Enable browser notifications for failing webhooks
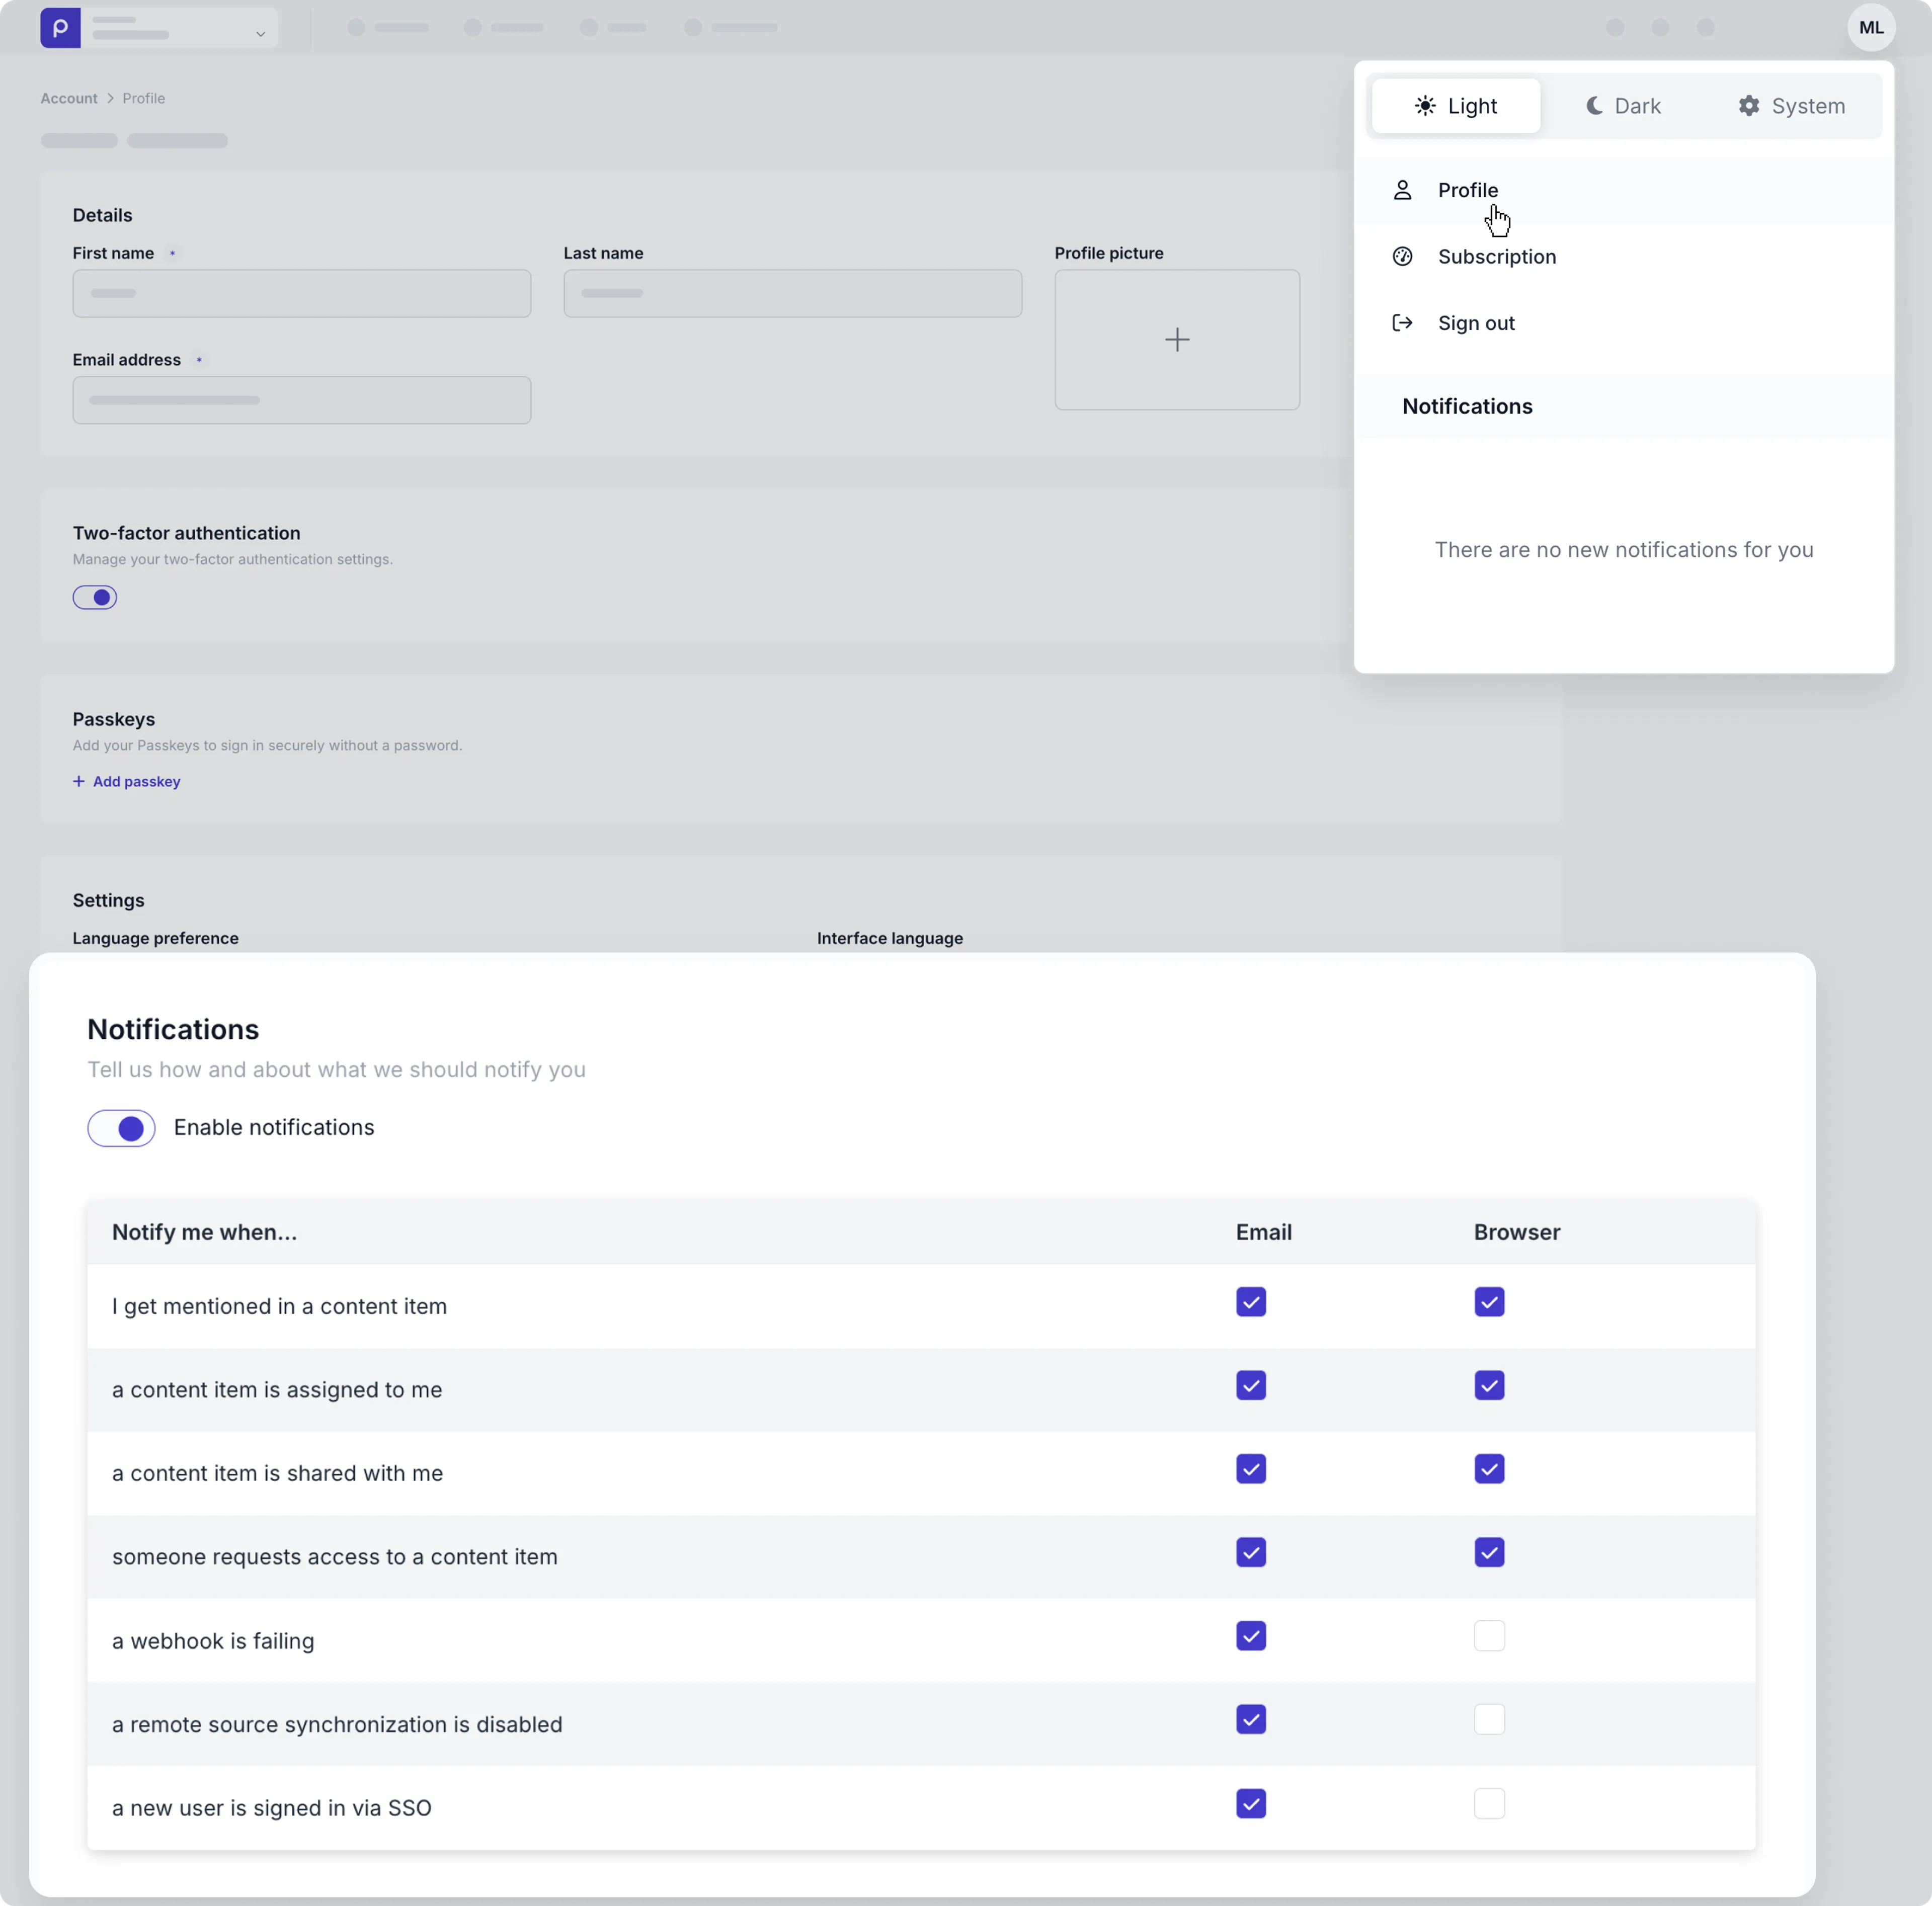The height and width of the screenshot is (1906, 1932). tap(1489, 1636)
